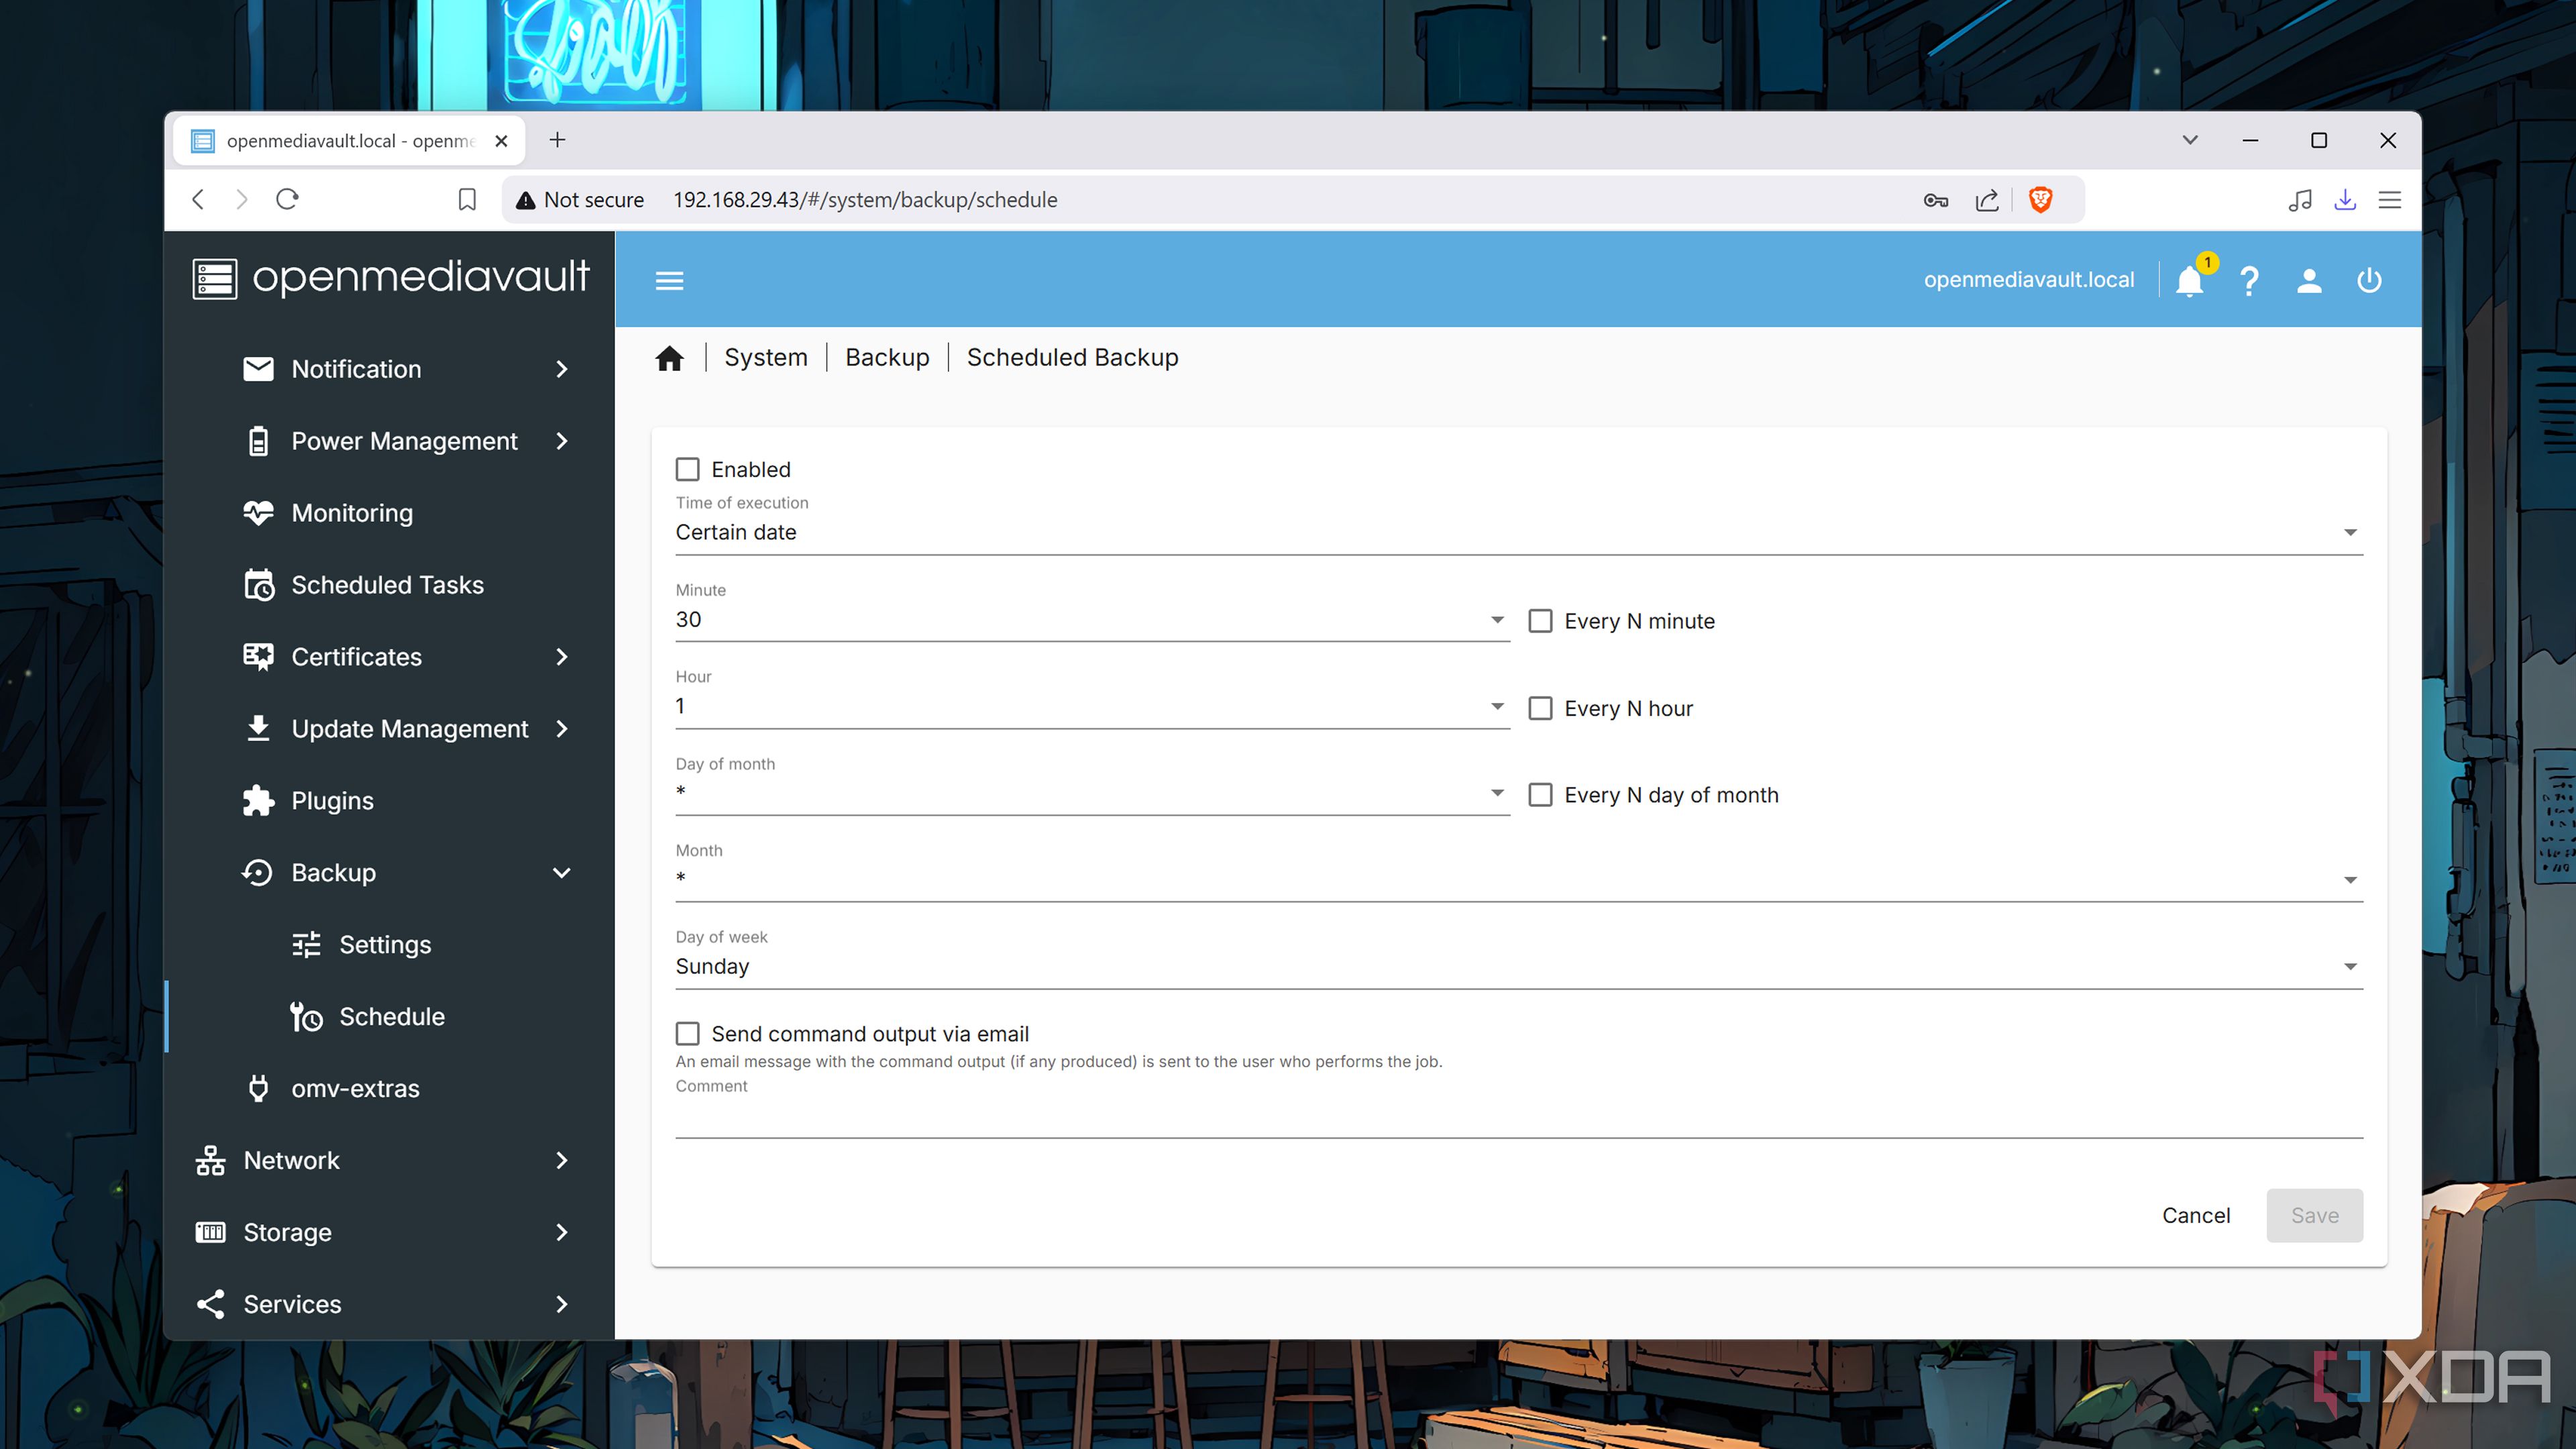2576x1449 pixels.
Task: Click the hamburger menu toggle icon
Action: 669,280
